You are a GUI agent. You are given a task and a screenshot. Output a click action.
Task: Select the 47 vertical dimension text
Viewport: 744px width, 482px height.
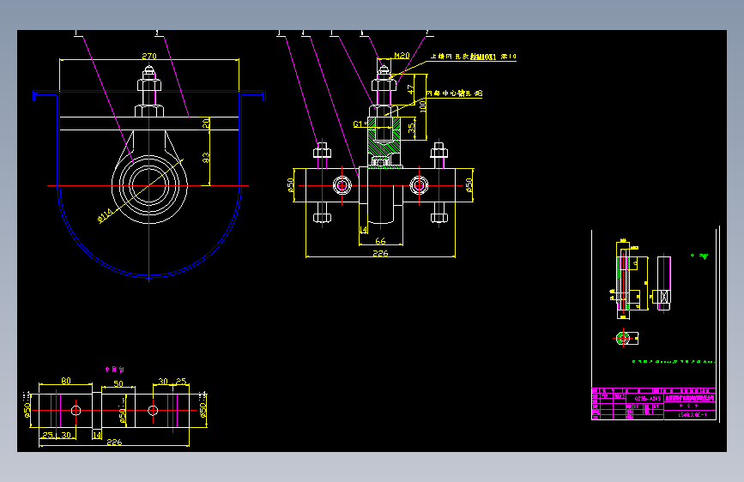point(411,88)
